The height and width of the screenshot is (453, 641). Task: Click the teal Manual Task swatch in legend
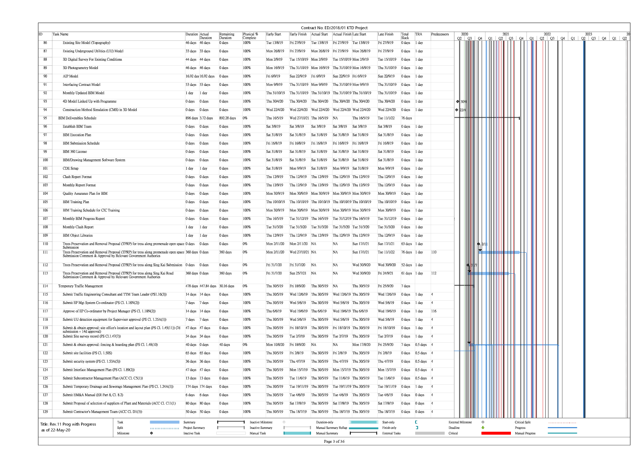297,433
